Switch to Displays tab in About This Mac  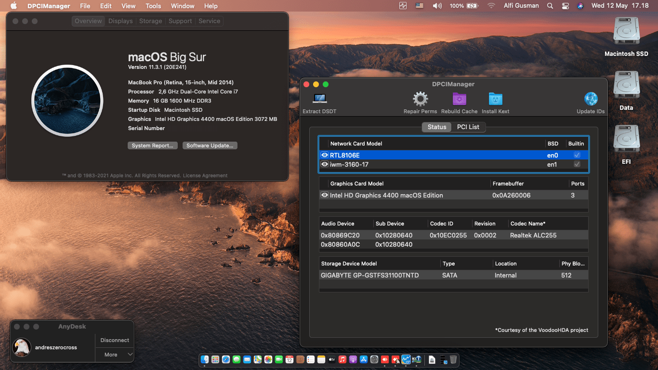[x=120, y=21]
